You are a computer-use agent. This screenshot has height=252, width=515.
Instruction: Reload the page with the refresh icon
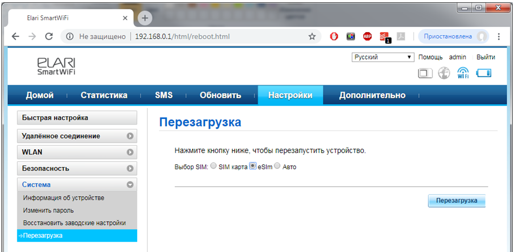[x=49, y=36]
